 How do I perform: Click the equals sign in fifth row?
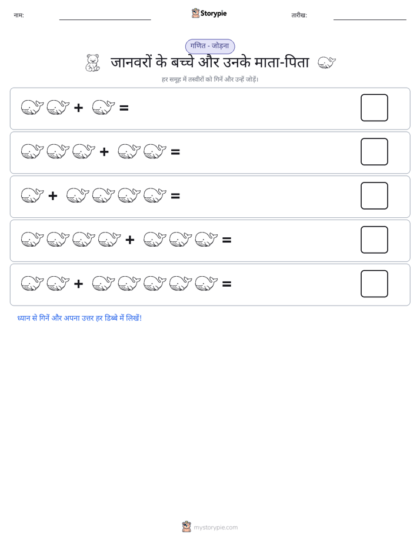click(x=226, y=284)
